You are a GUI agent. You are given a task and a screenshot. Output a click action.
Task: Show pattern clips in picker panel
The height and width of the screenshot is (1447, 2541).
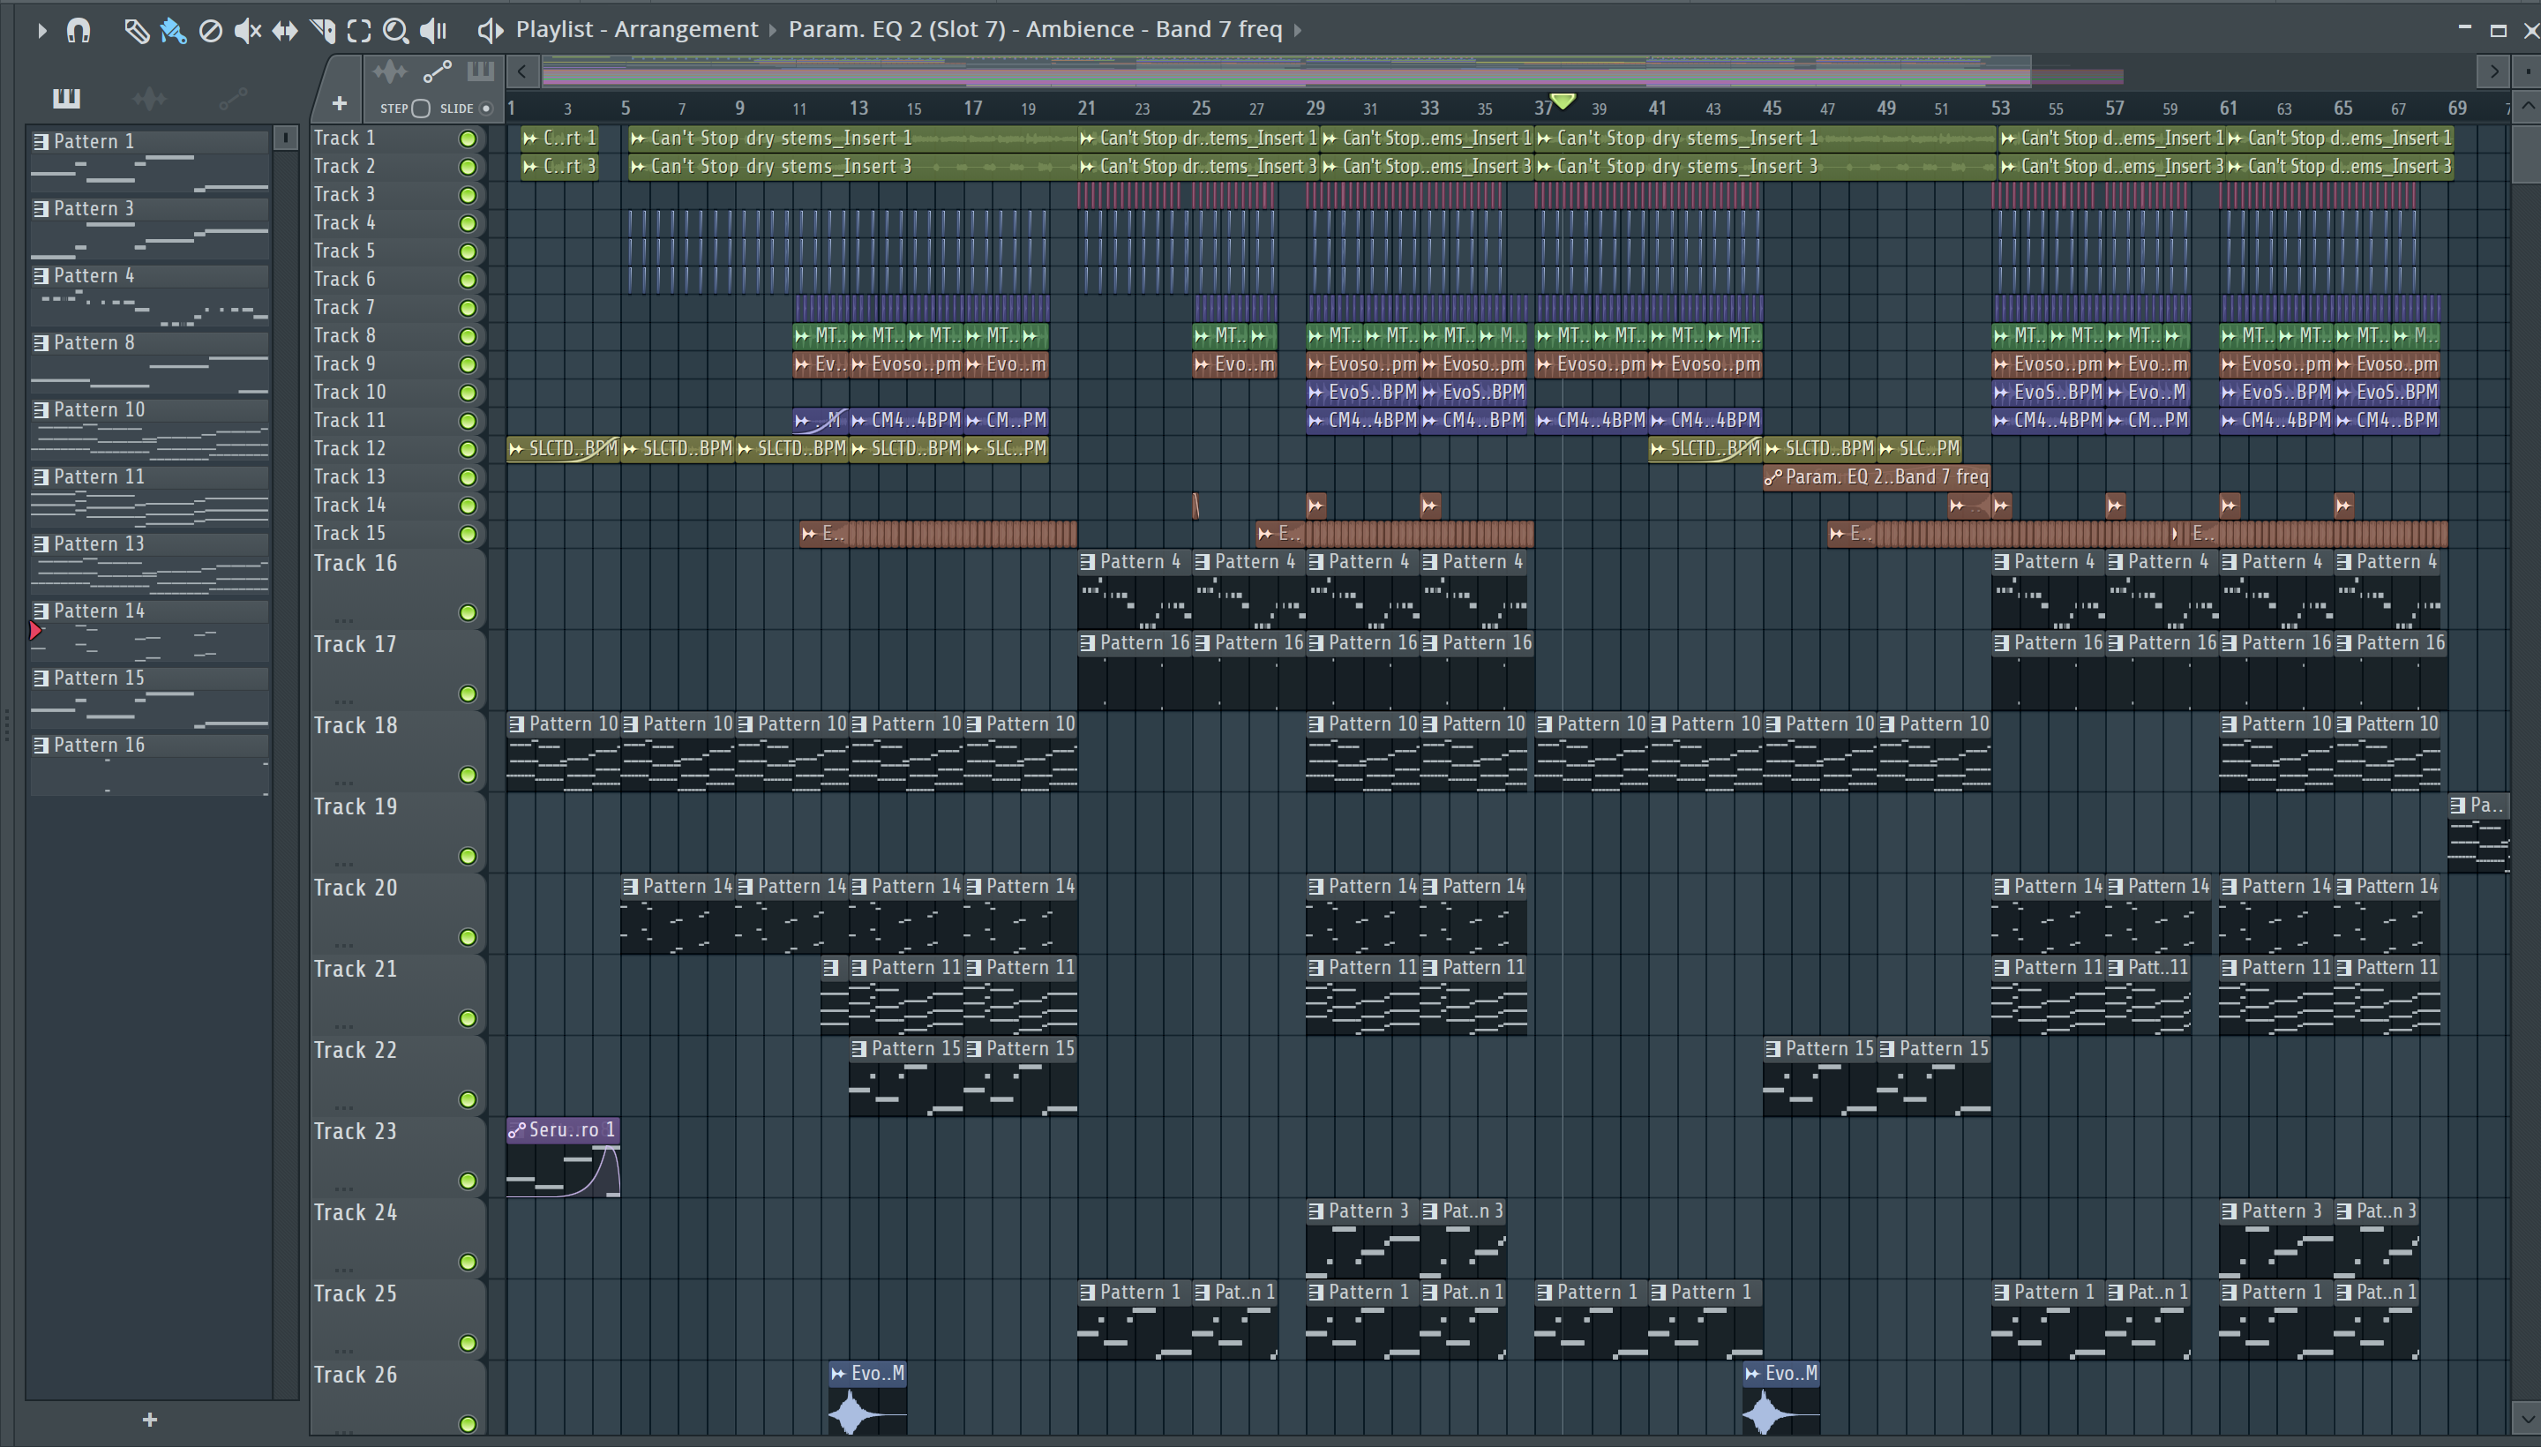click(x=66, y=97)
